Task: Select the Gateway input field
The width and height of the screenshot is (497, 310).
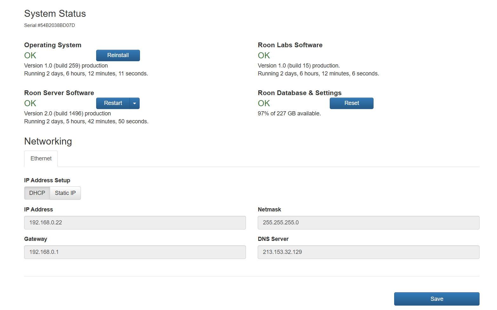Action: [x=135, y=252]
